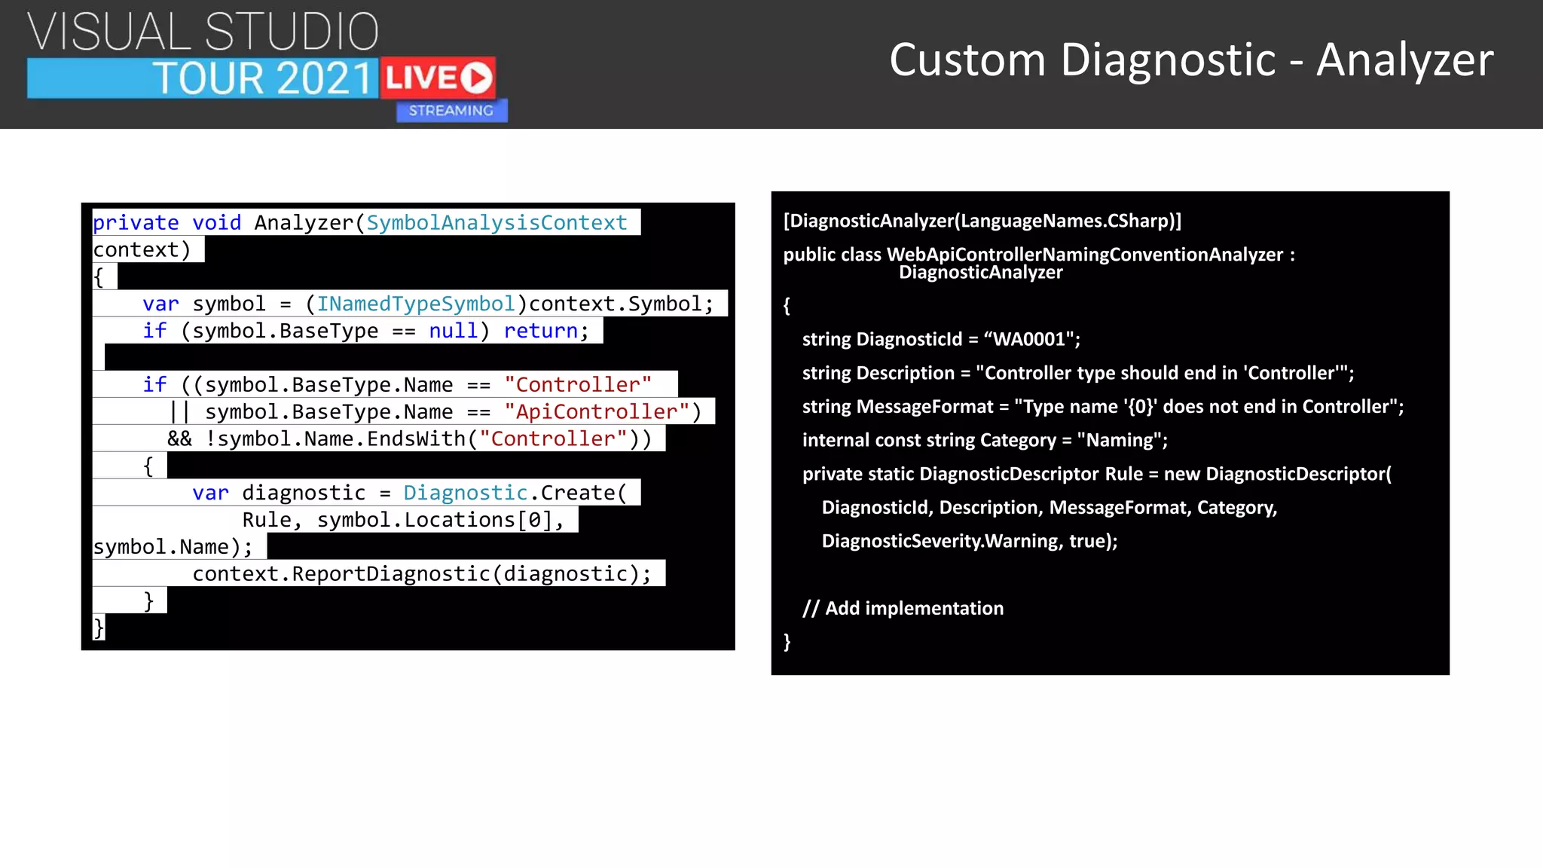Click 'SymbolAnalysisContext' type in the method signature

pos(497,223)
